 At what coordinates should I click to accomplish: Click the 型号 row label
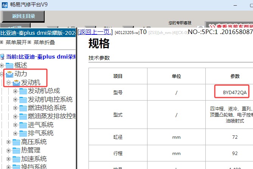point(118,92)
